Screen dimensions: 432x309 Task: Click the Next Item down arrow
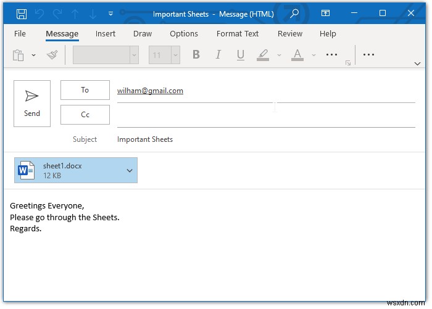[93, 14]
